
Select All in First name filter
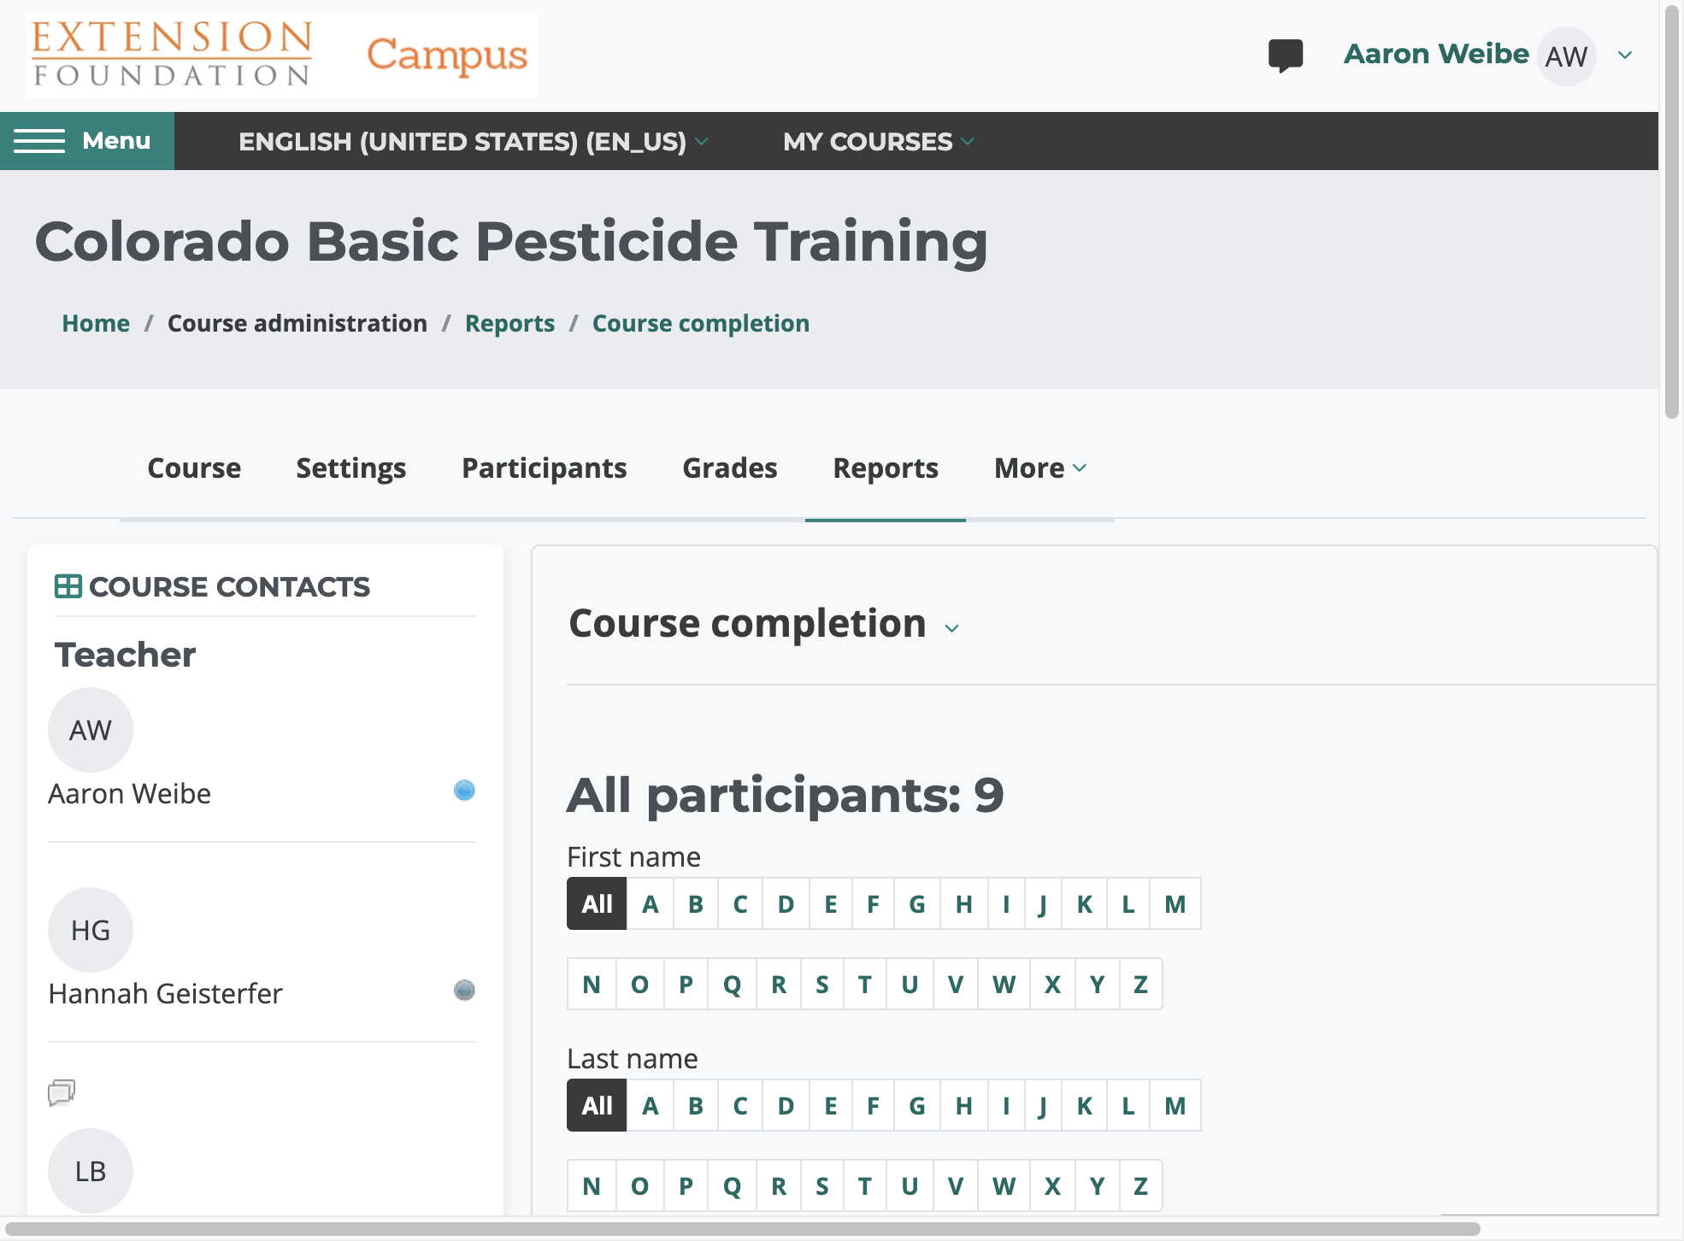click(597, 903)
